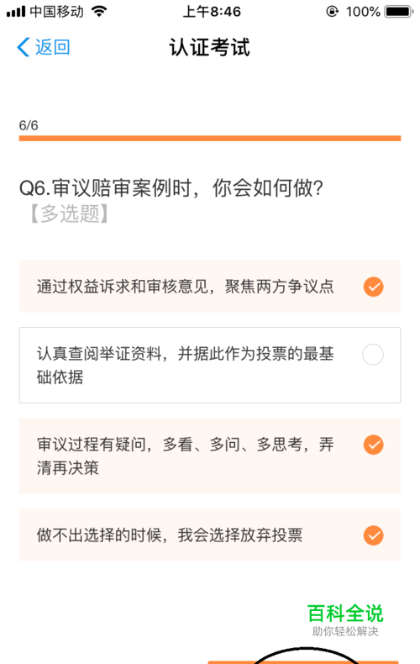
Task: Tap the 返回 back link
Action: click(44, 47)
